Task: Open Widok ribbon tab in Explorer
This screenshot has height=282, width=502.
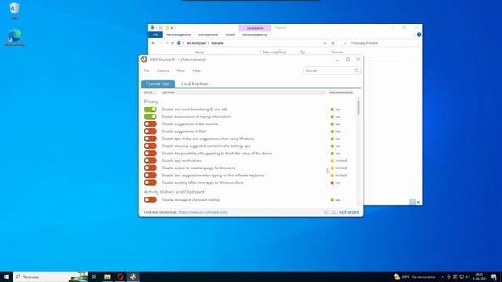Action: [x=230, y=34]
